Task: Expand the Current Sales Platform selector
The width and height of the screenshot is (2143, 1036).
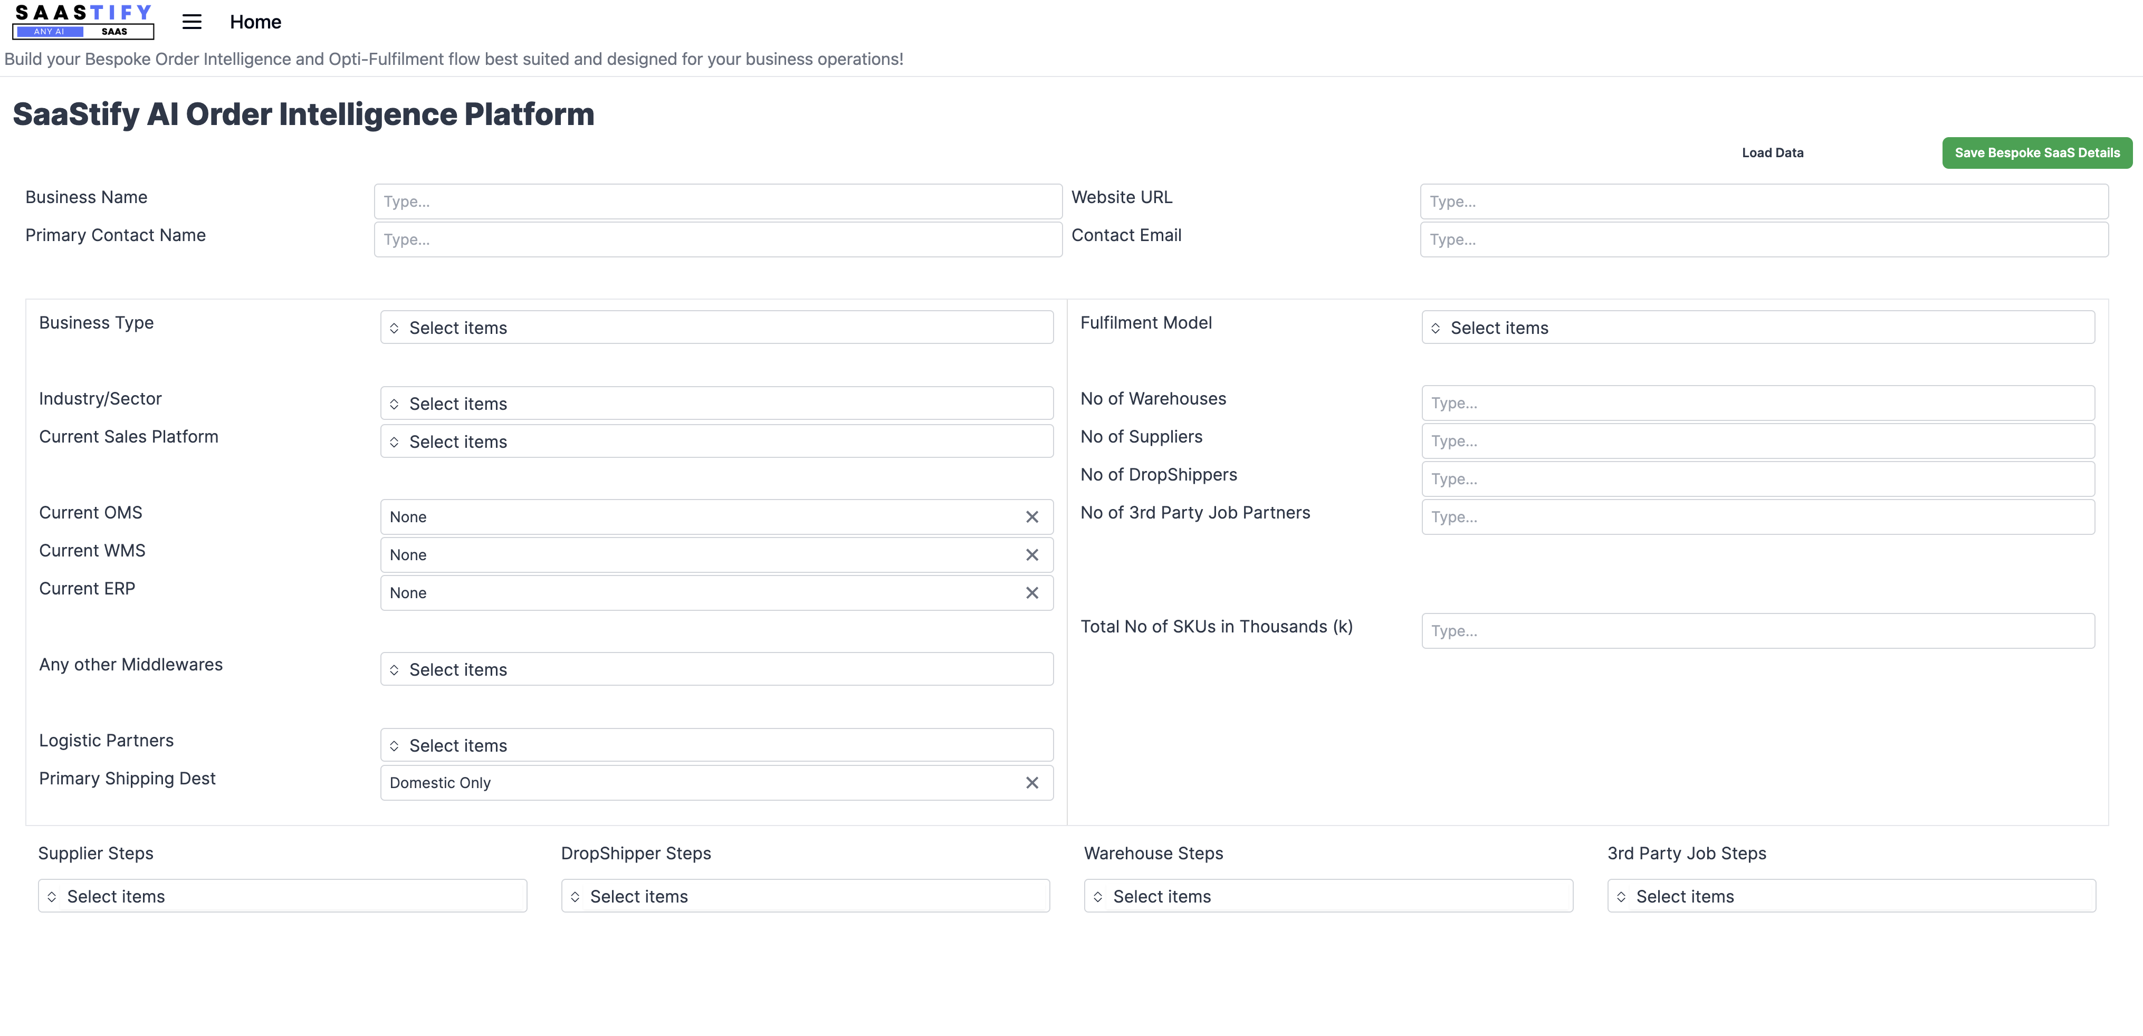Action: 716,442
